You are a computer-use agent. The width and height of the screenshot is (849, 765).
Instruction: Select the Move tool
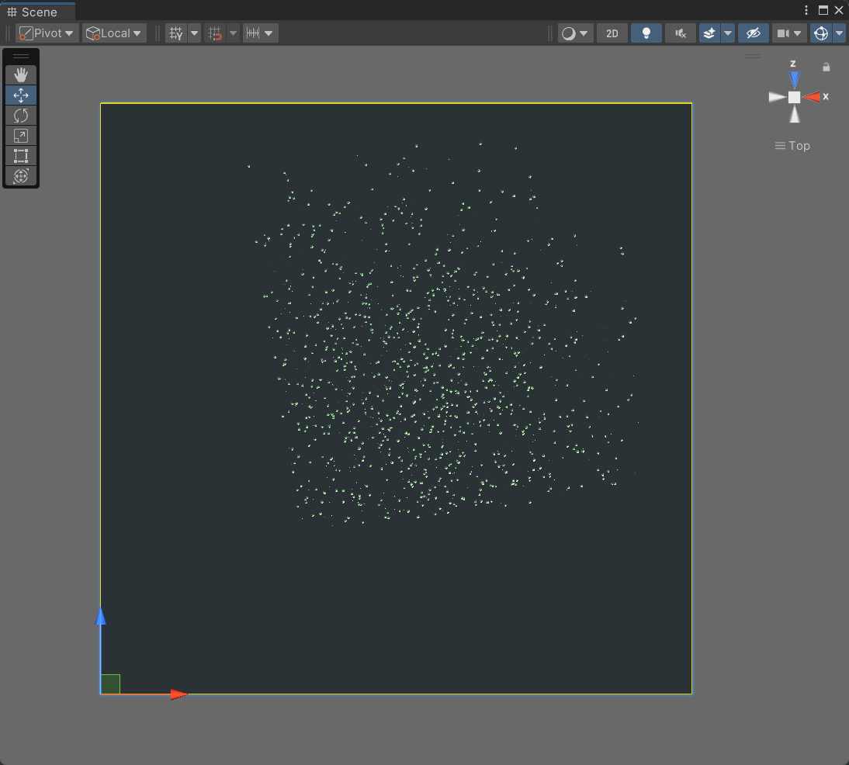point(21,95)
